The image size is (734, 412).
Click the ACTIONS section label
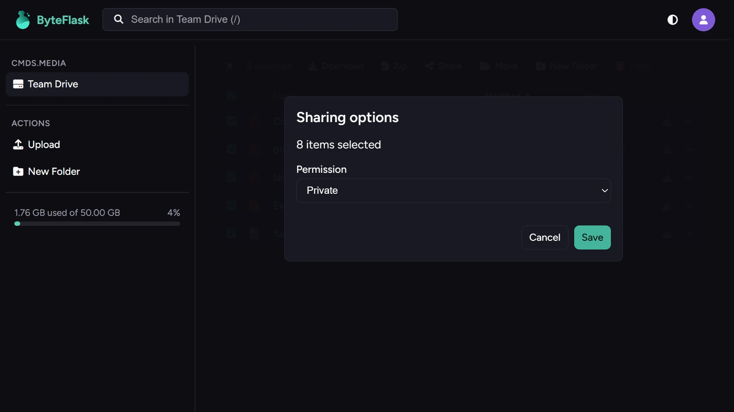coord(31,123)
